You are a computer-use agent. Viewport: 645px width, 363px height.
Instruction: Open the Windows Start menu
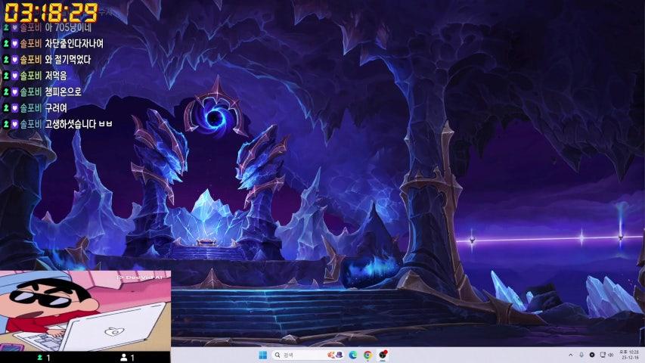(x=262, y=355)
